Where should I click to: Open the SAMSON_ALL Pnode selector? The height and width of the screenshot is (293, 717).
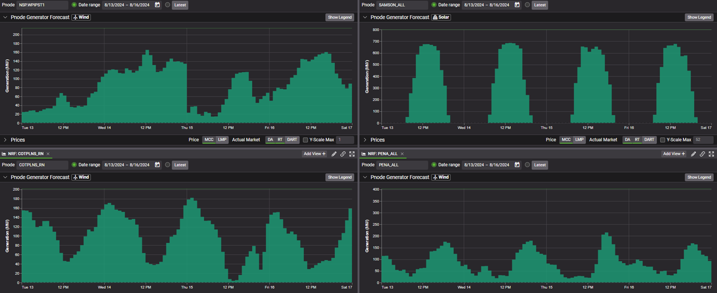(402, 5)
